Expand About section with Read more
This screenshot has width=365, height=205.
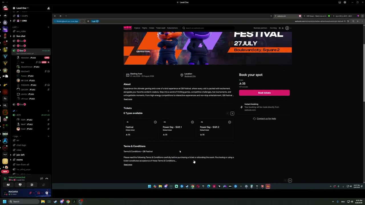click(x=128, y=99)
